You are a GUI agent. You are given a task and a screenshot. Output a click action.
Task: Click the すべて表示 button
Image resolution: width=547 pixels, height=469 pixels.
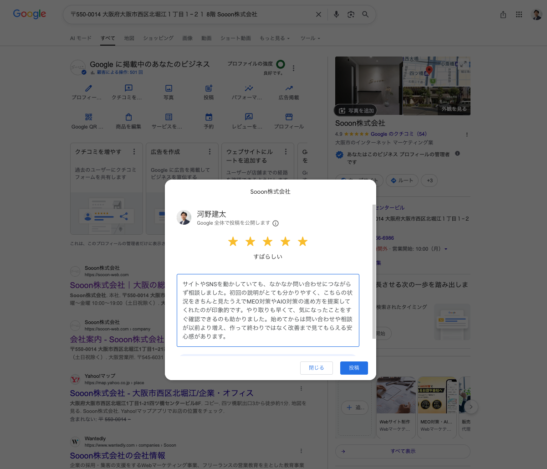pos(403,451)
